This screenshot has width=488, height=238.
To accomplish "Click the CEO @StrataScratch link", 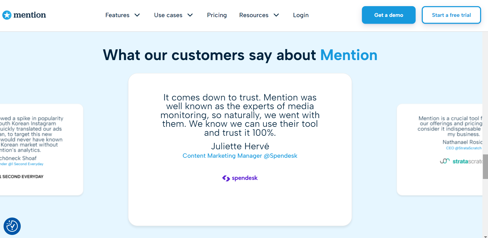I will point(463,148).
